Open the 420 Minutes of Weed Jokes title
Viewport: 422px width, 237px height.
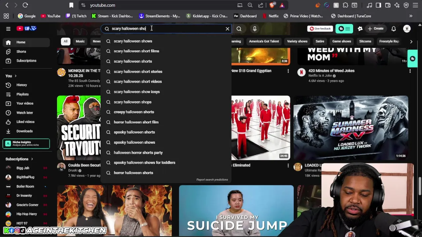pos(331,71)
